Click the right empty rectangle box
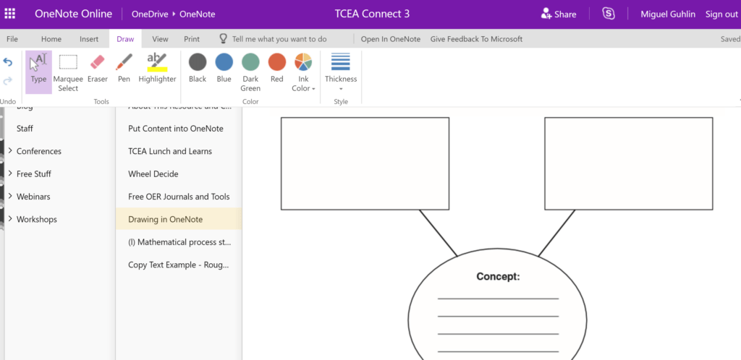This screenshot has height=360, width=741. (x=629, y=163)
